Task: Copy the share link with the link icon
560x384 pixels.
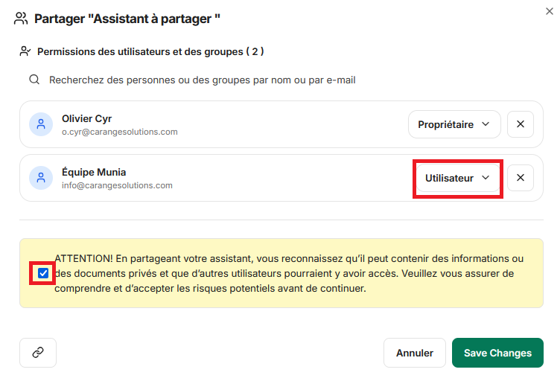Action: click(x=38, y=353)
